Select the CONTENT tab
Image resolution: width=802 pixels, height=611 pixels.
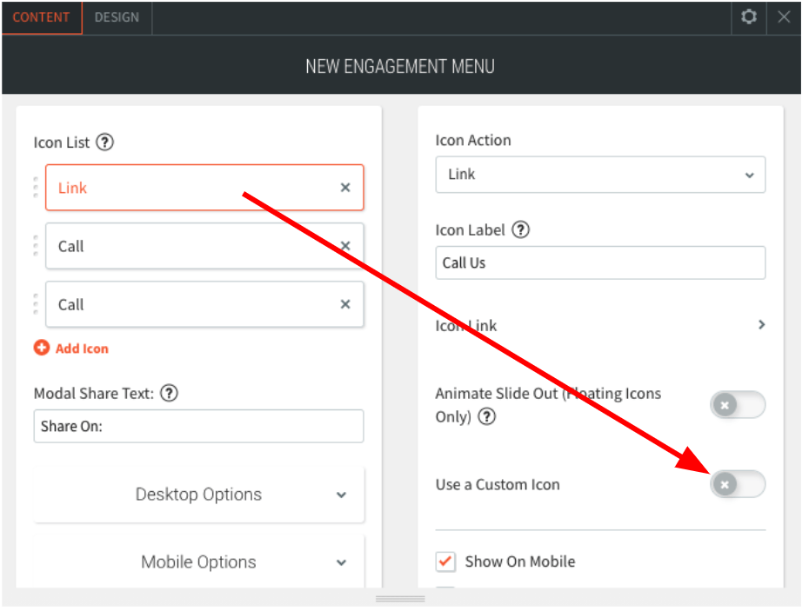click(41, 17)
